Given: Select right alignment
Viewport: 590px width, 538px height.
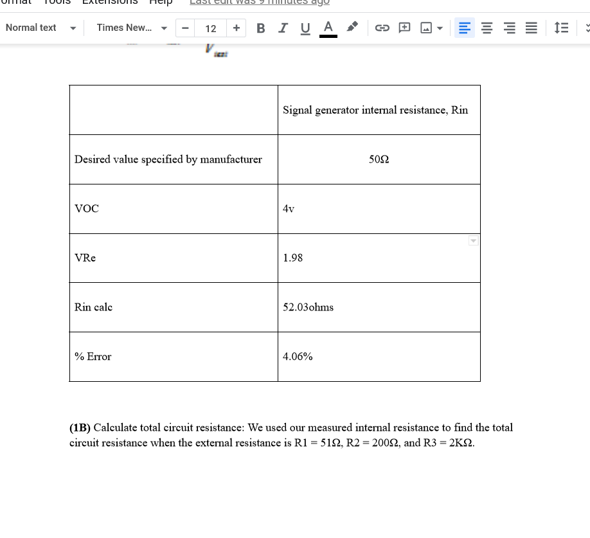Looking at the screenshot, I should coord(509,28).
